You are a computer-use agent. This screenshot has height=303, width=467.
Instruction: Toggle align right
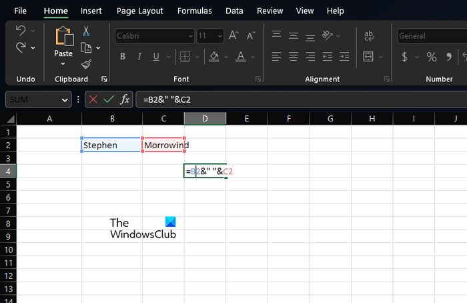pyautogui.click(x=310, y=57)
